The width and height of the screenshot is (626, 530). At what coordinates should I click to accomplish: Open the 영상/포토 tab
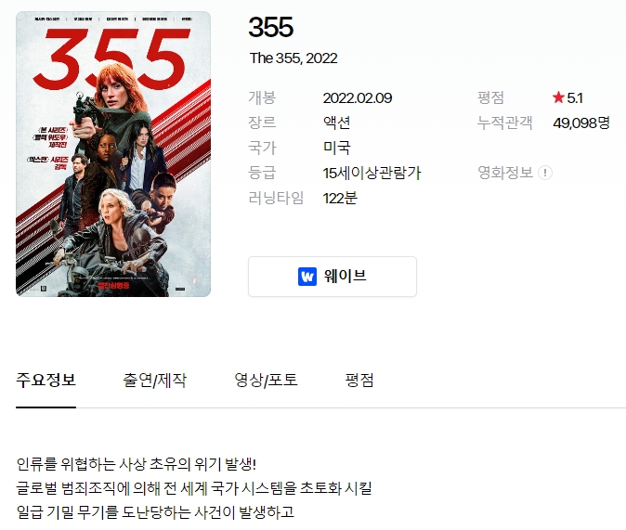point(266,380)
